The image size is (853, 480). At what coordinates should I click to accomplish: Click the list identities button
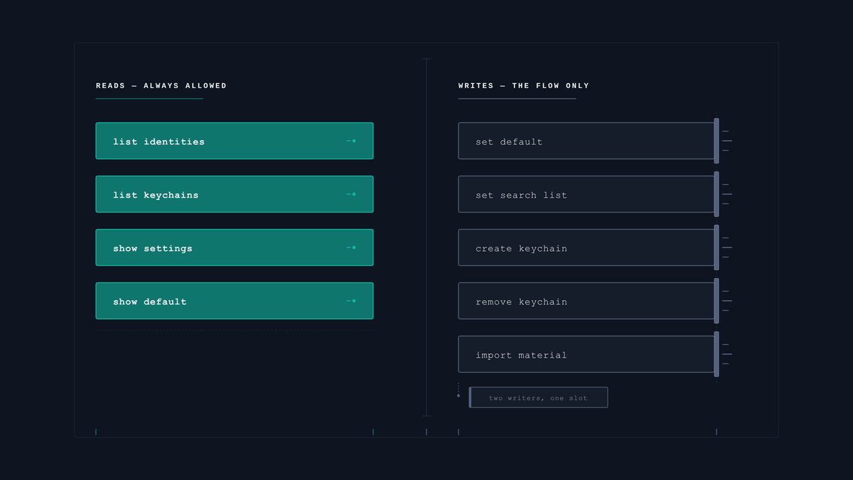[235, 141]
